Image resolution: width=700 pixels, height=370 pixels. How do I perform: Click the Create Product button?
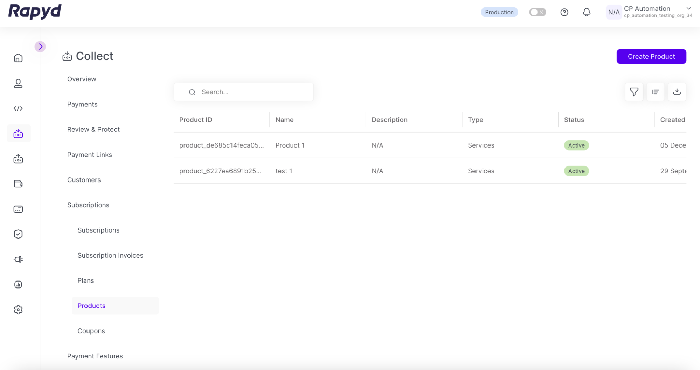(x=651, y=56)
